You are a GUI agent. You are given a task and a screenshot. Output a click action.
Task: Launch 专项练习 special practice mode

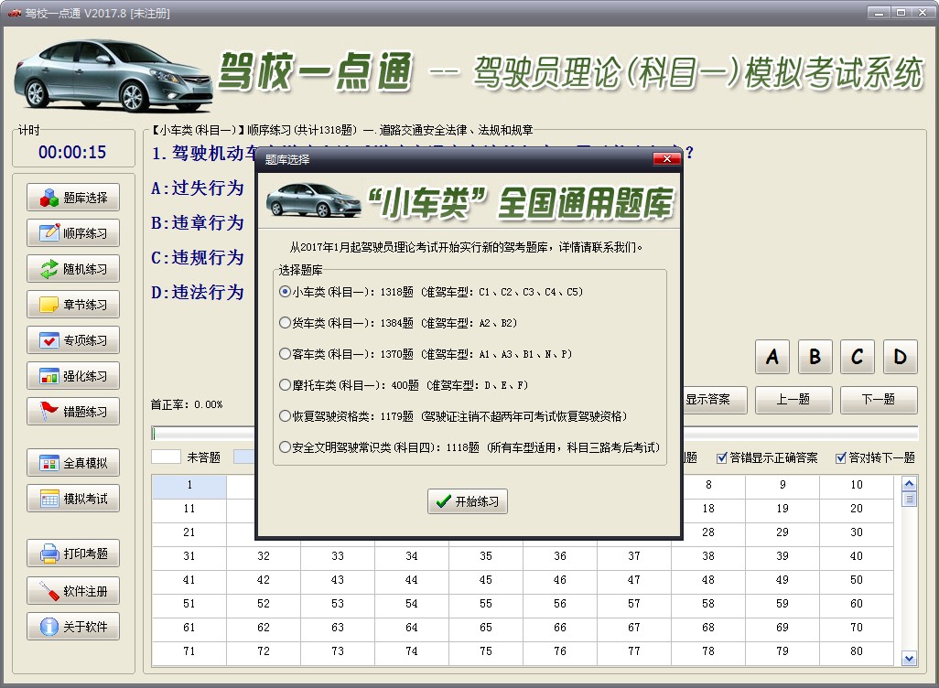[73, 339]
